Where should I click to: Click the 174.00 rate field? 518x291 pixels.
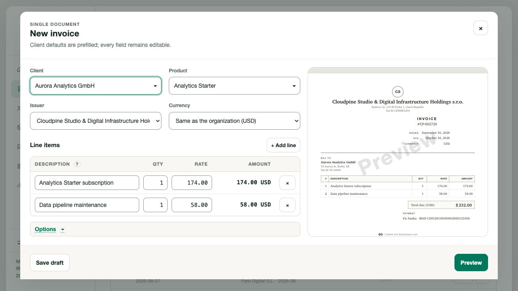pyautogui.click(x=192, y=183)
